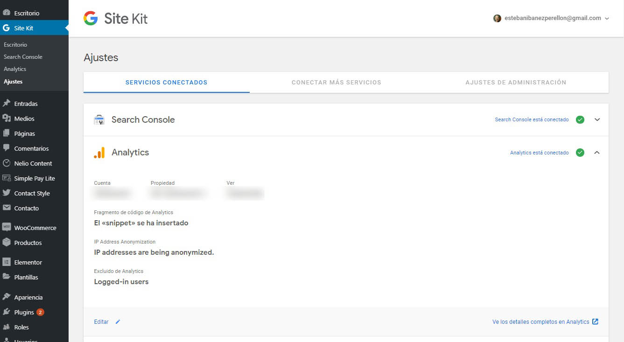624x342 pixels.
Task: Open the Plantillas menu label
Action: tap(26, 277)
